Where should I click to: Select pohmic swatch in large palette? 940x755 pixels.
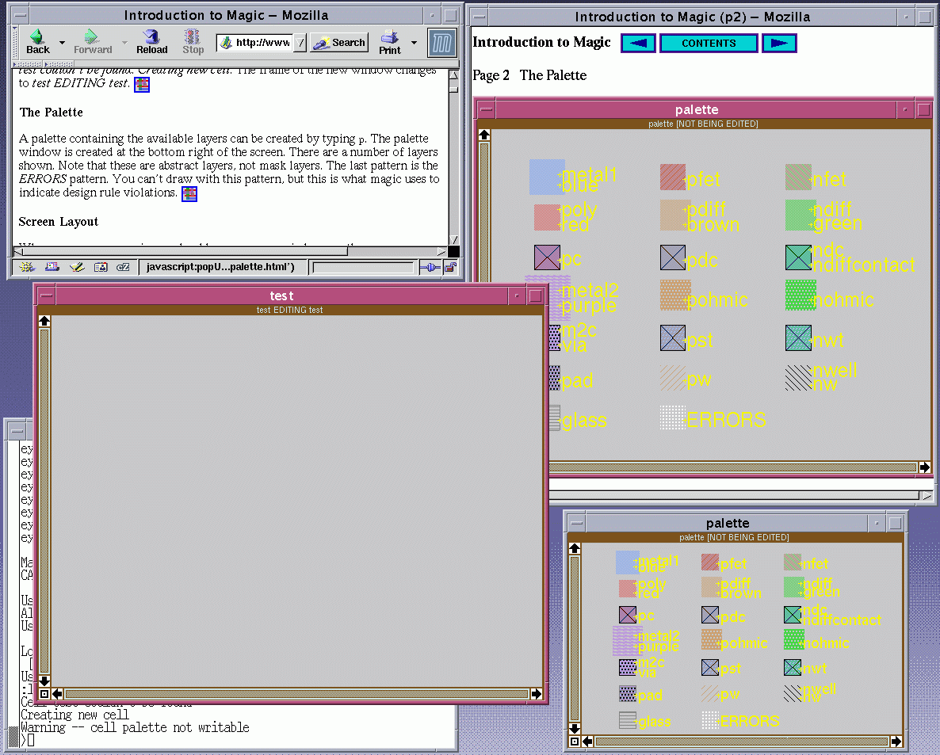675,295
